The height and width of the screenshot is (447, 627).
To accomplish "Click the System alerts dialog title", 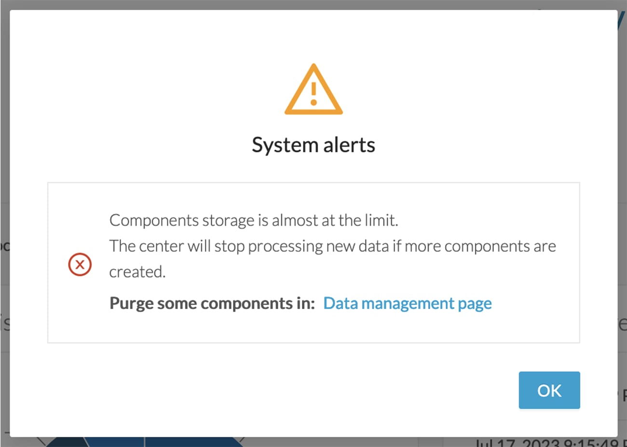I will [x=313, y=145].
